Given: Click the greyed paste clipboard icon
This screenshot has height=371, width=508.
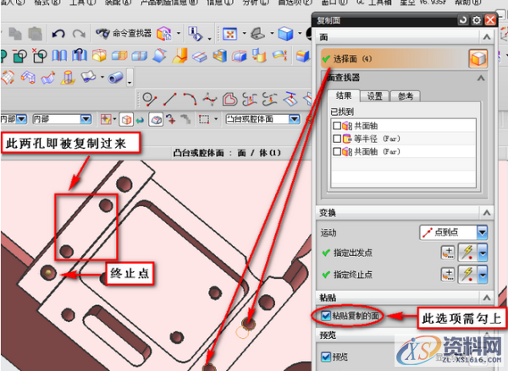Looking at the screenshot, I should coord(35,34).
